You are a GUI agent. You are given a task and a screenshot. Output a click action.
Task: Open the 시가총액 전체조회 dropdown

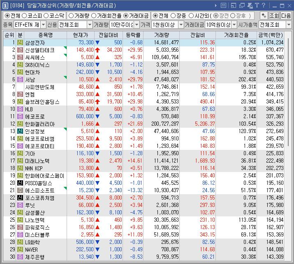click(x=289, y=25)
